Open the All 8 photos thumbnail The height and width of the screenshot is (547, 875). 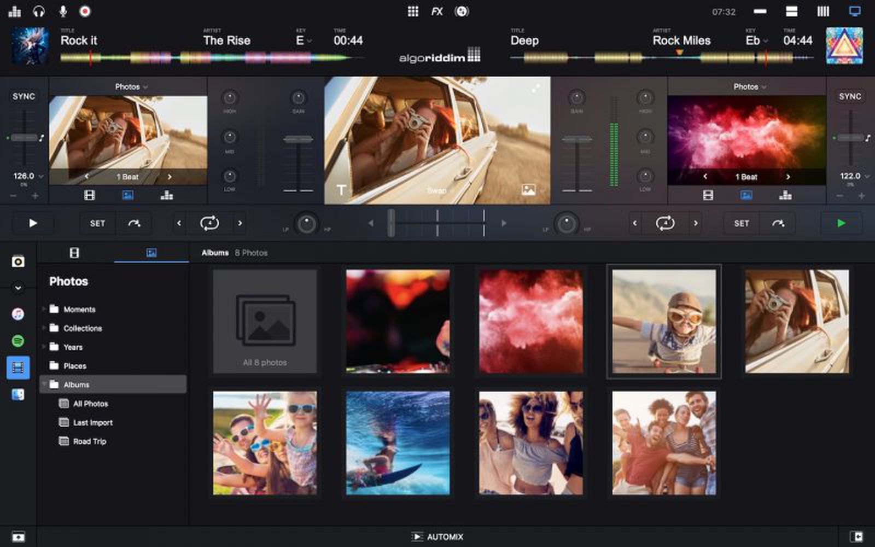(x=265, y=322)
